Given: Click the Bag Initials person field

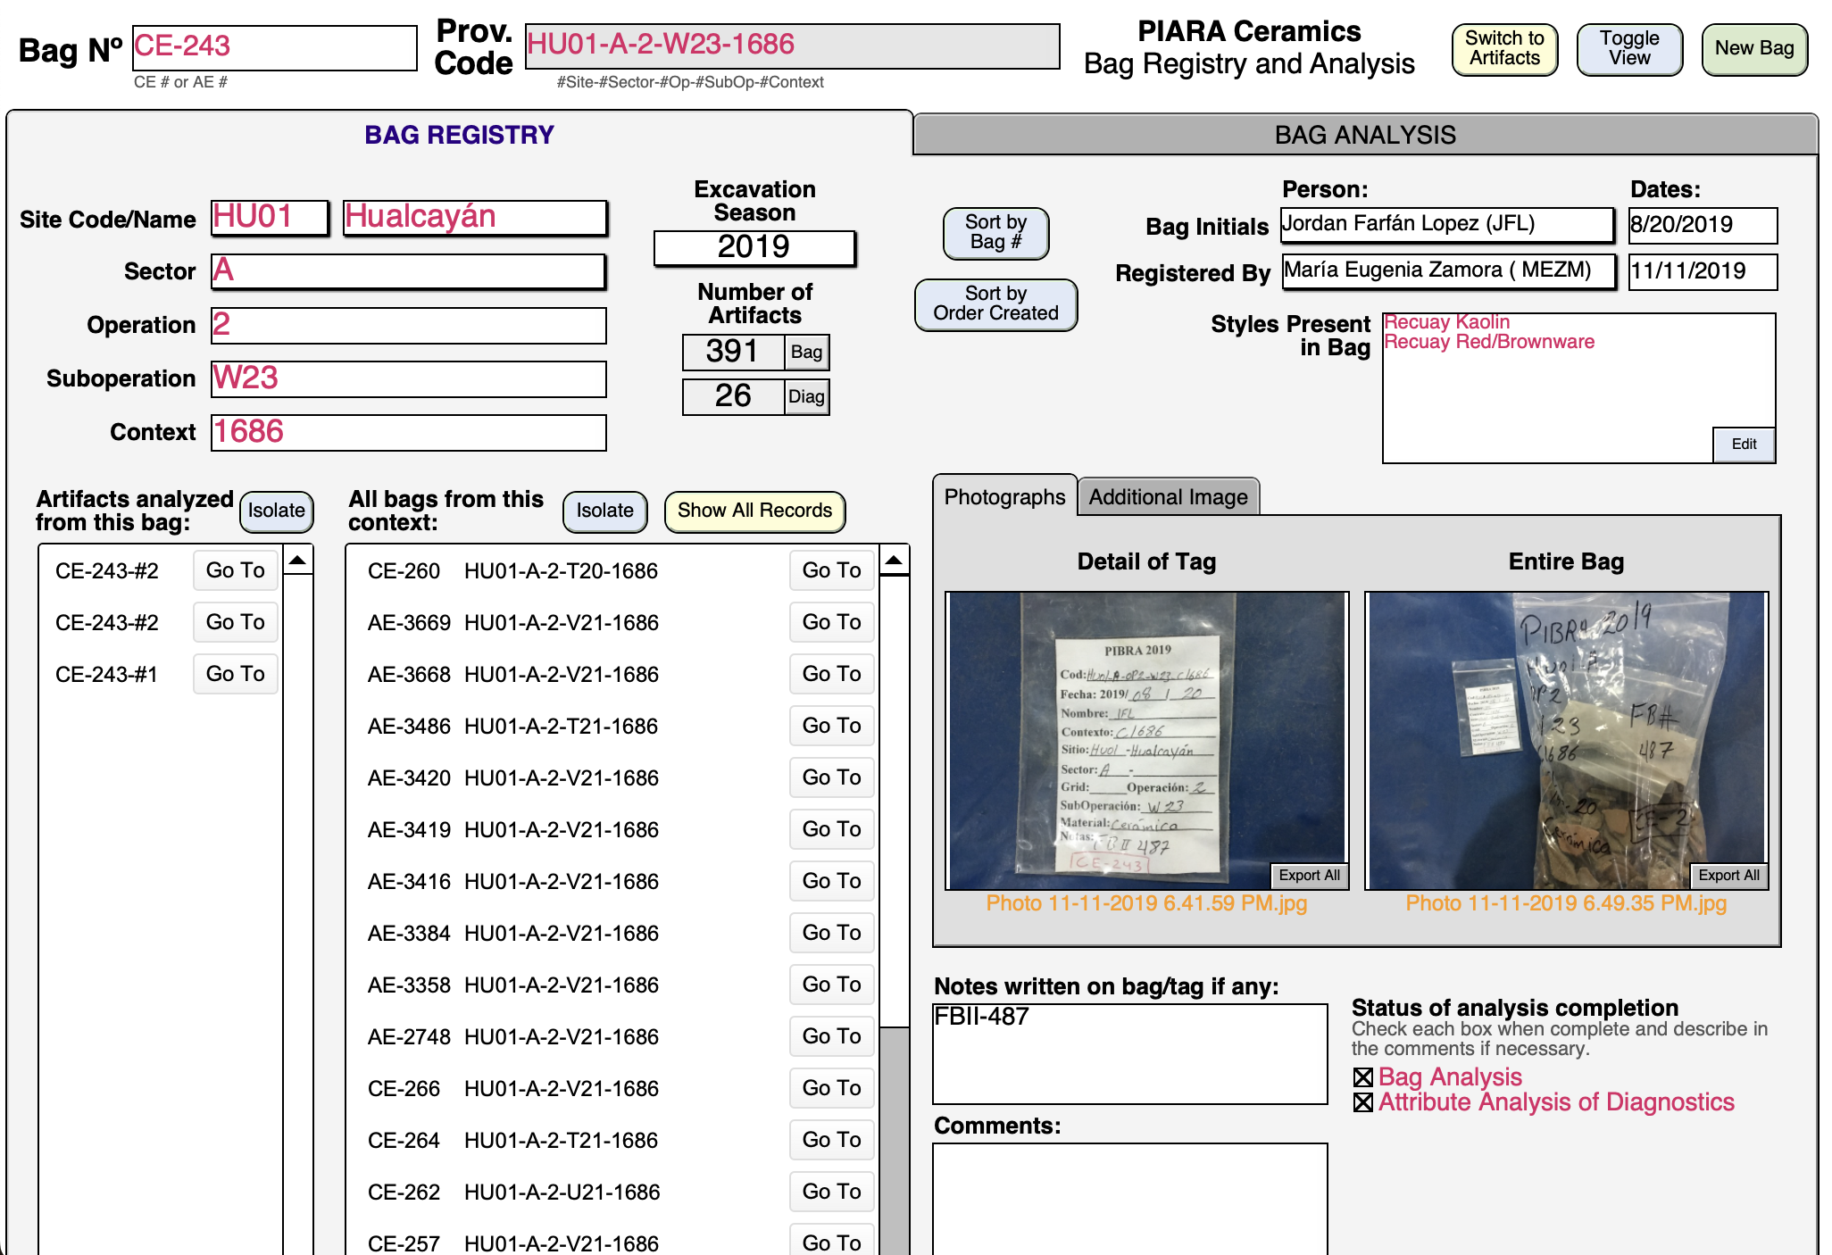Looking at the screenshot, I should [x=1446, y=225].
